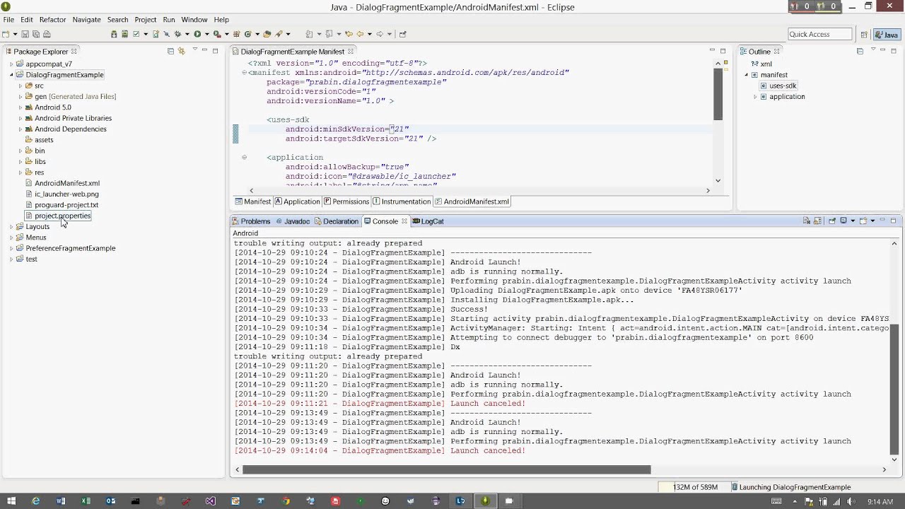Select uses-sdk in the Outline
905x509 pixels.
click(778, 86)
